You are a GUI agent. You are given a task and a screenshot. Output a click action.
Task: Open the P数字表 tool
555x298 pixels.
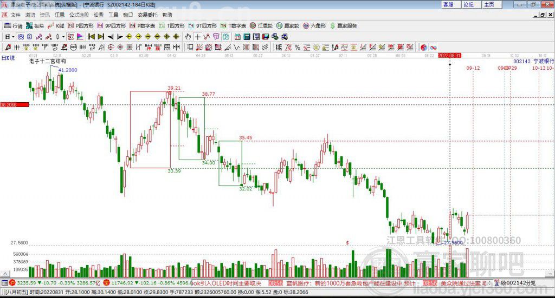(x=143, y=26)
